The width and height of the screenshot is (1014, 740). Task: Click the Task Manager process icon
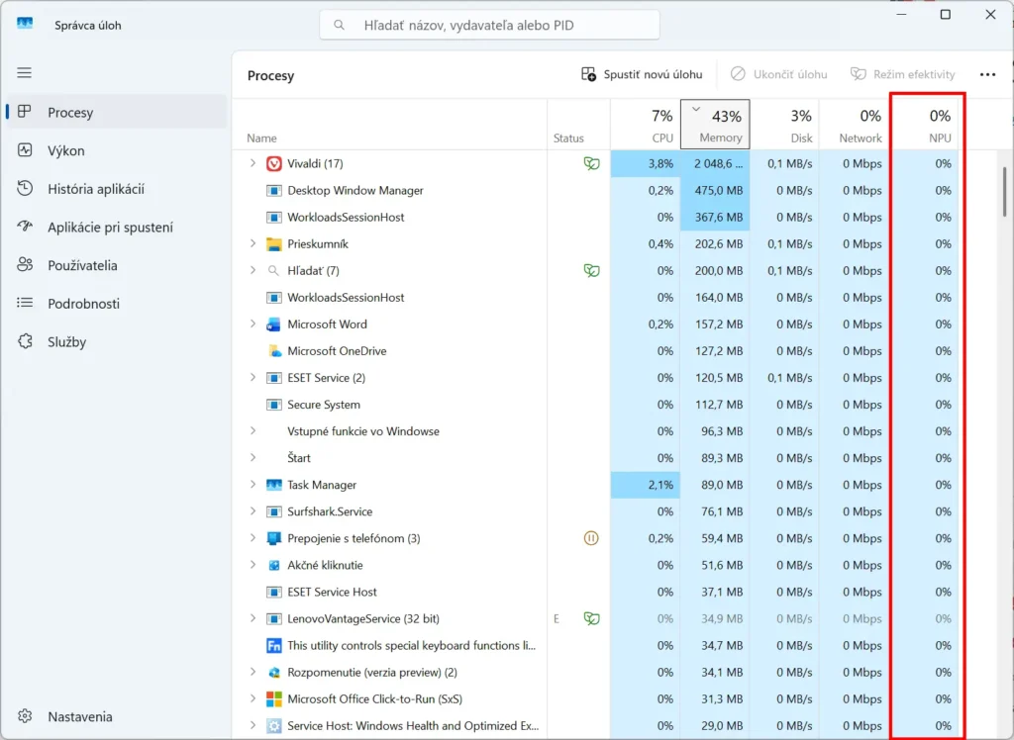click(x=274, y=485)
